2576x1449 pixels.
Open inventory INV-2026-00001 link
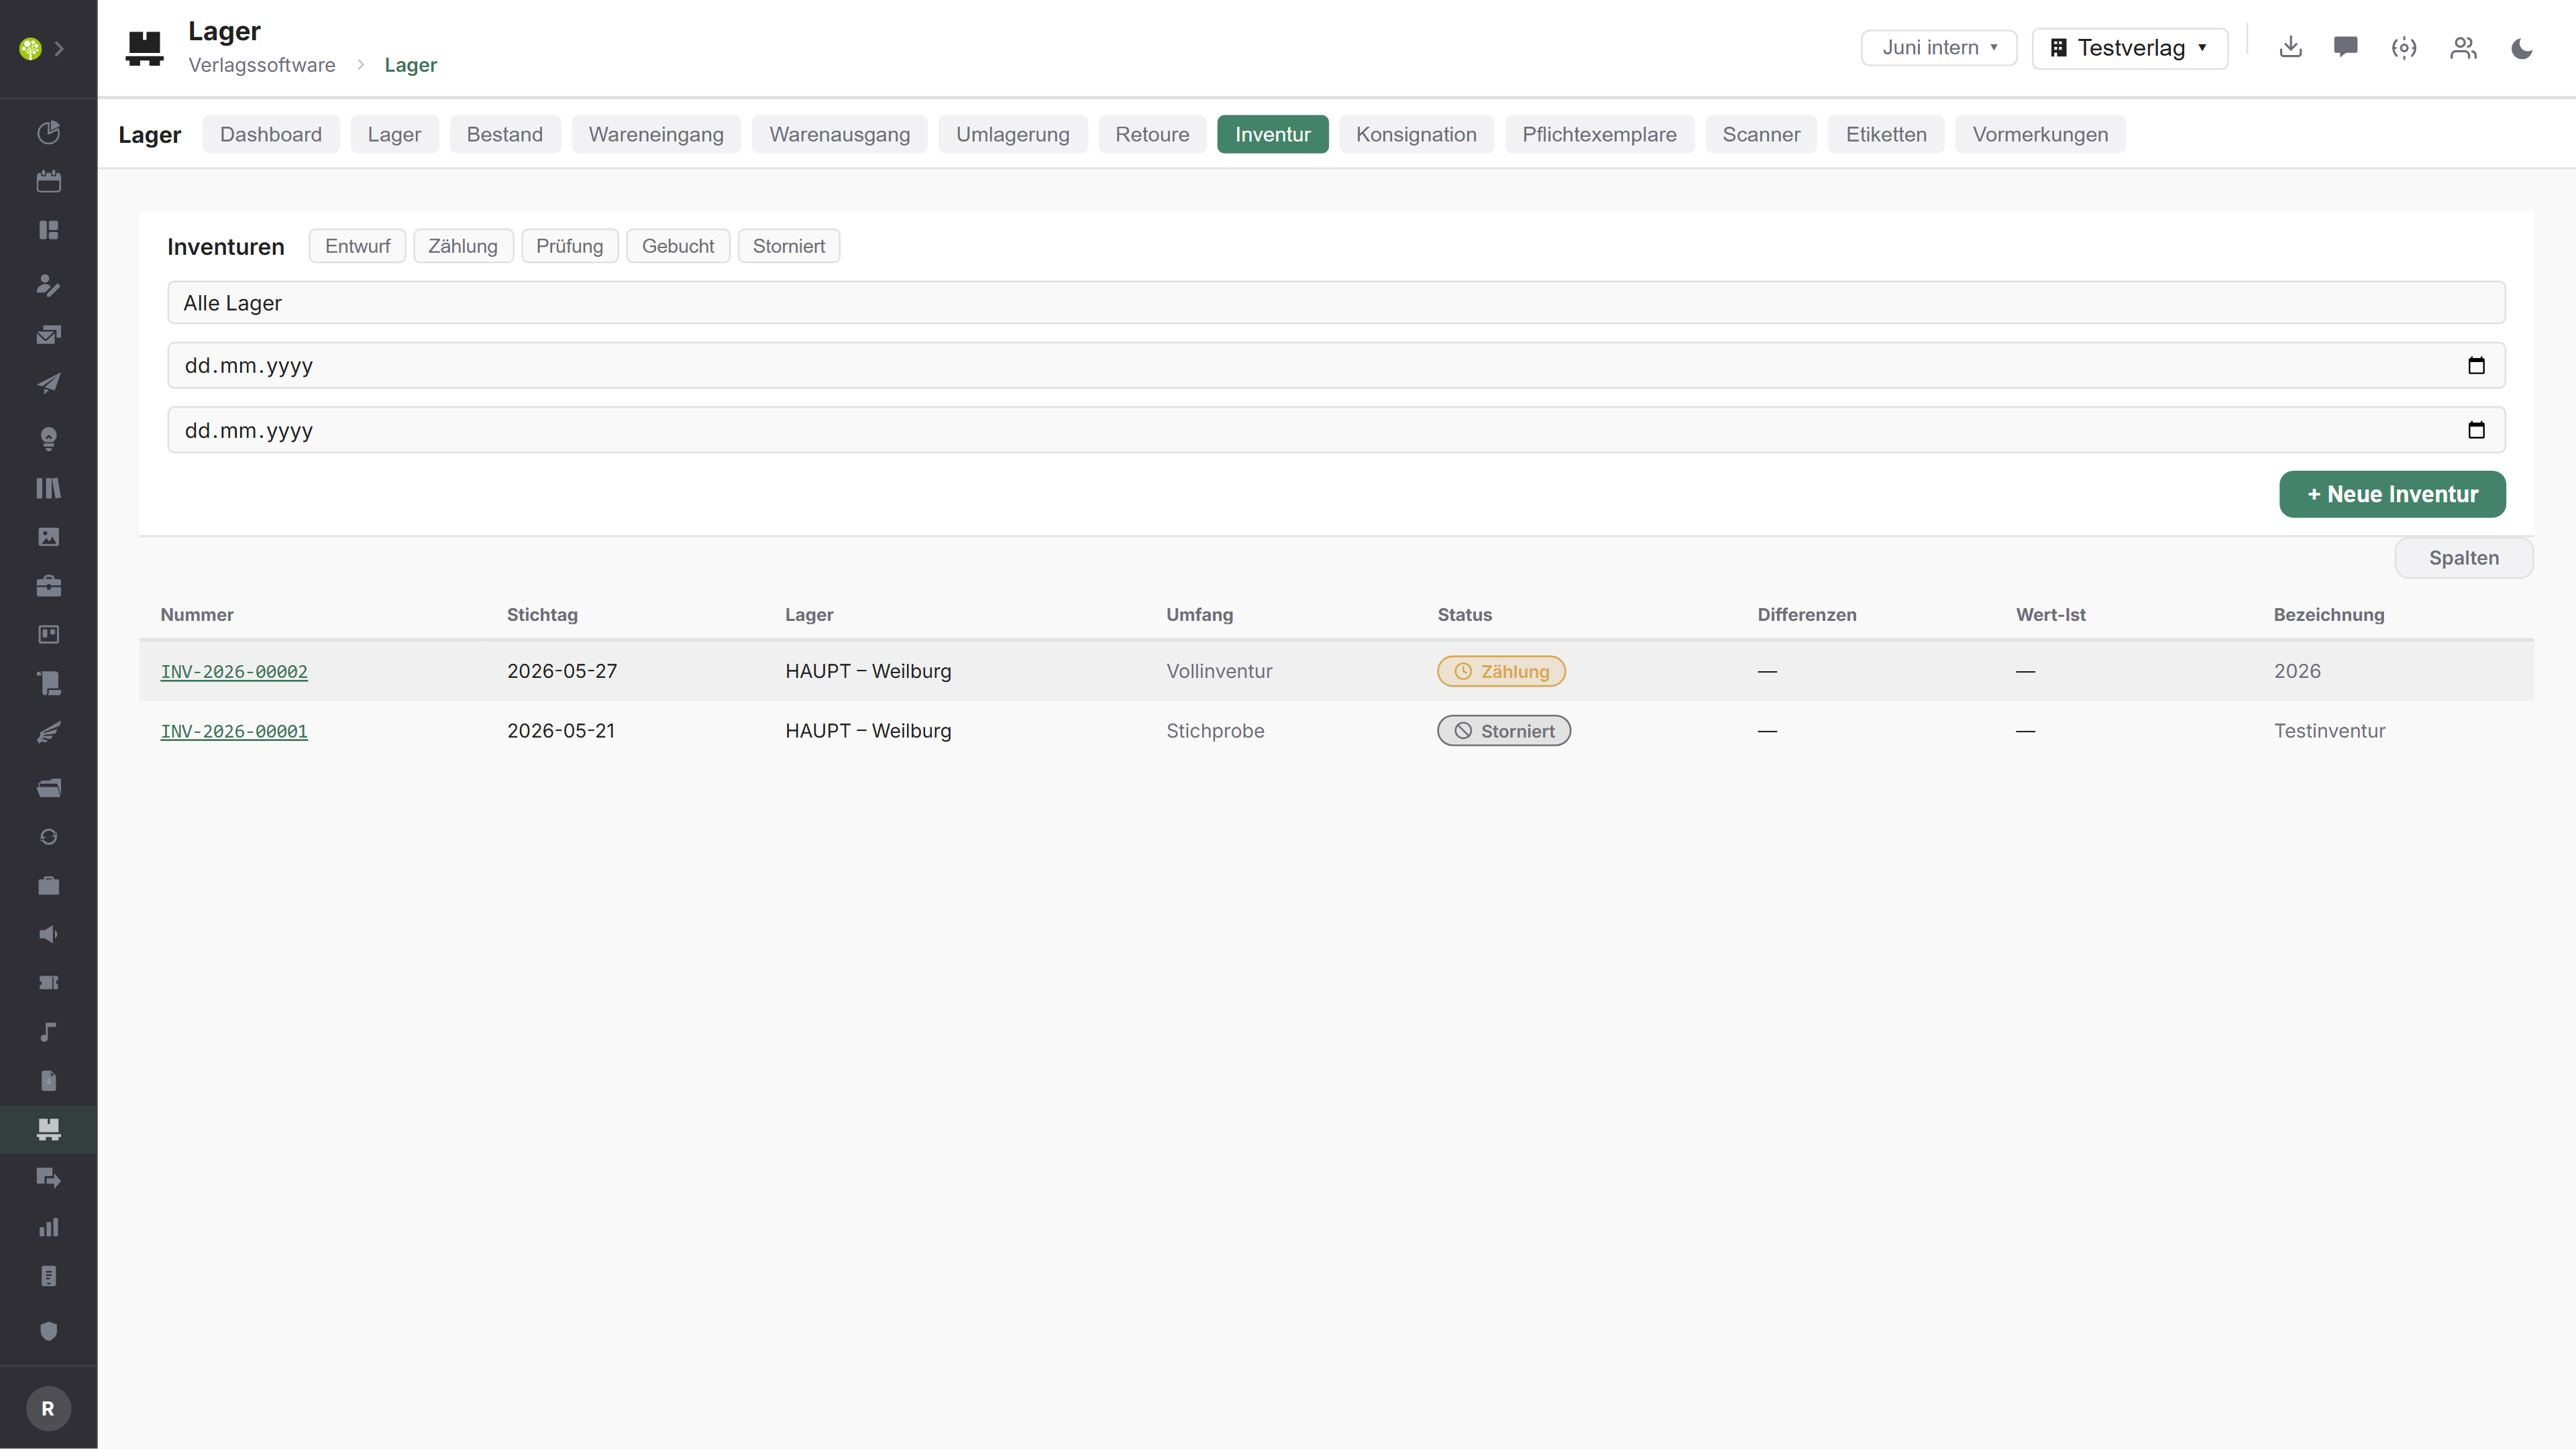coord(234,732)
